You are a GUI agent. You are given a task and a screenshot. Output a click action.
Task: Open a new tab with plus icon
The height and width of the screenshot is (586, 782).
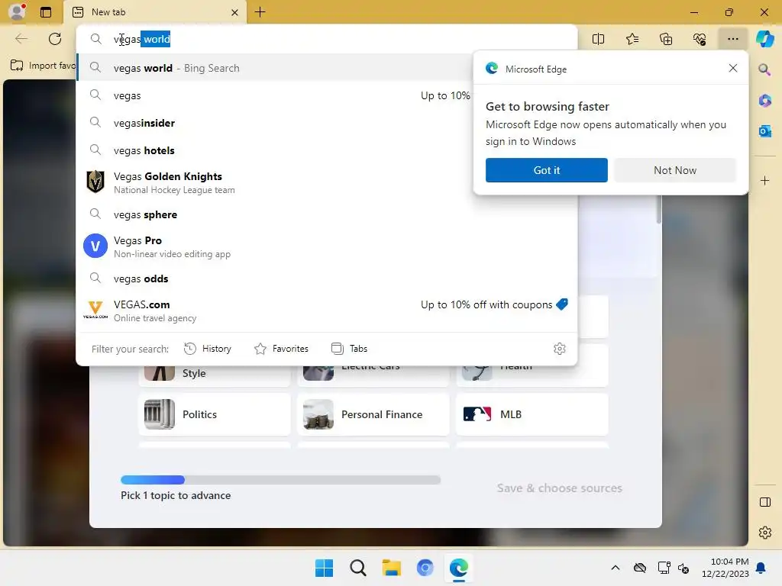click(x=260, y=12)
